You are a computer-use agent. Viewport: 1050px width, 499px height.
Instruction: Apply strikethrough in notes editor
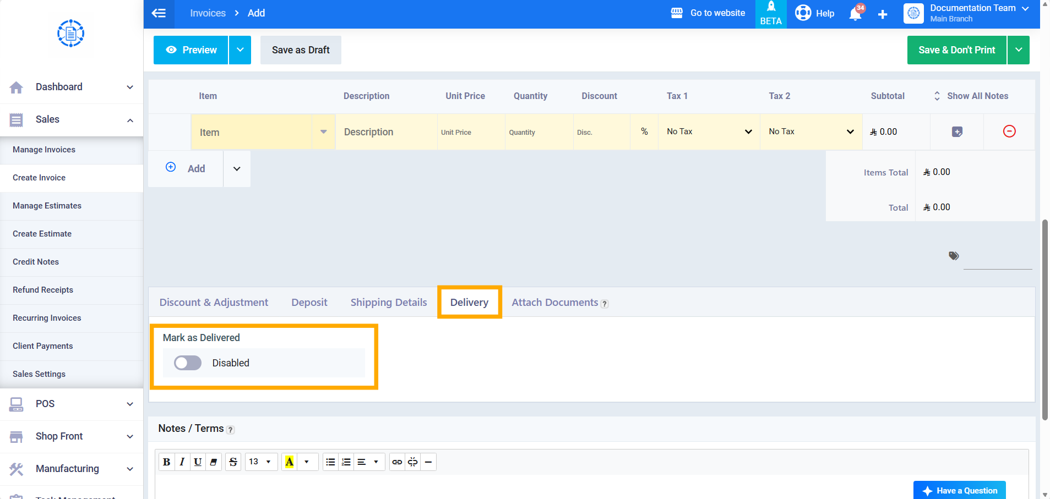click(233, 462)
